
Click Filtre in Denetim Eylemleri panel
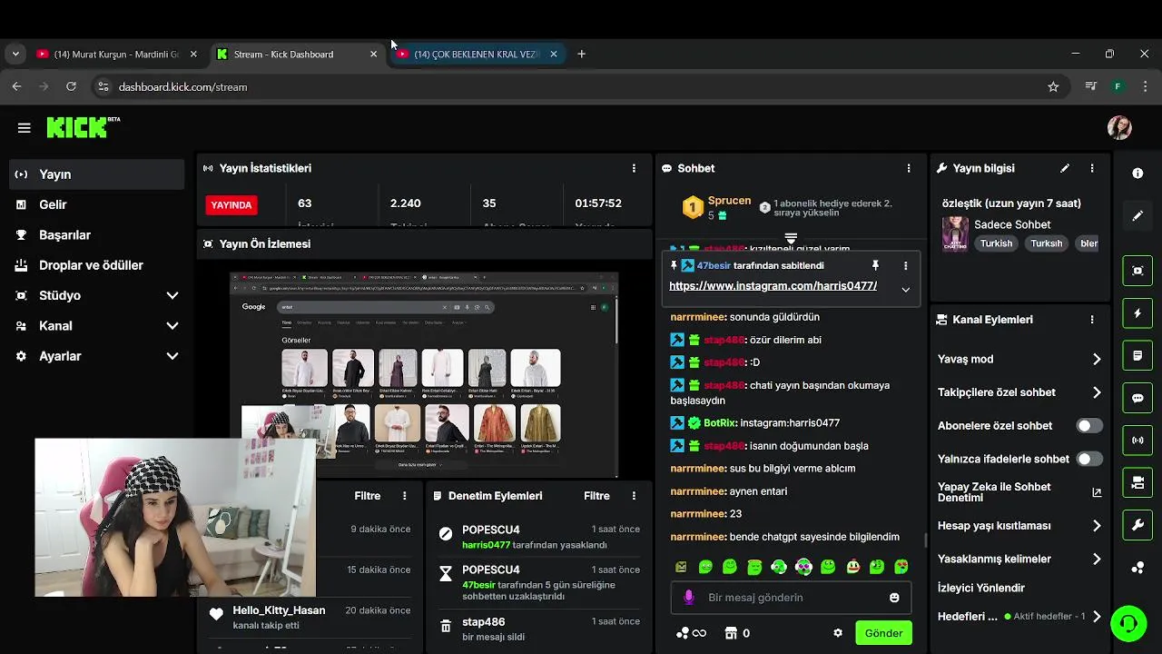[x=596, y=496]
